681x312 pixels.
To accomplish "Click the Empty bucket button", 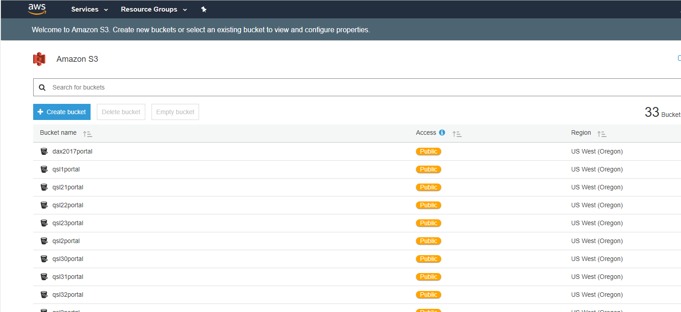I will (x=175, y=112).
